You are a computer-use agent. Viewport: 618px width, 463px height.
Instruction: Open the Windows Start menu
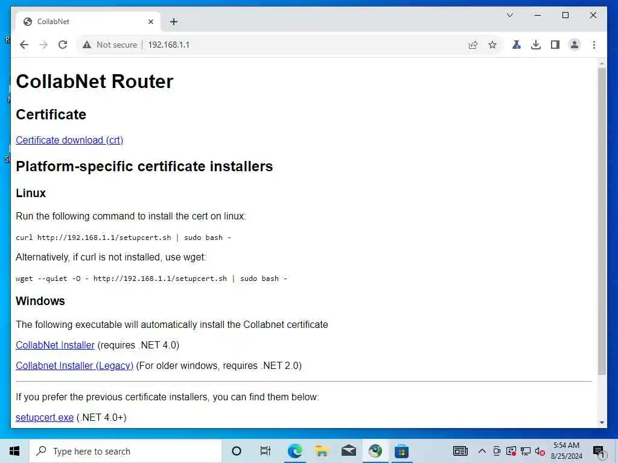(x=14, y=451)
